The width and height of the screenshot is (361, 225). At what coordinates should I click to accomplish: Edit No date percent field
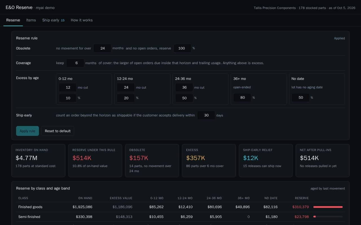pyautogui.click(x=300, y=98)
